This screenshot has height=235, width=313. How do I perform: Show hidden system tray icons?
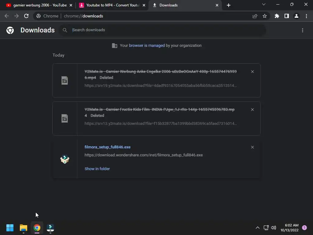(x=258, y=228)
